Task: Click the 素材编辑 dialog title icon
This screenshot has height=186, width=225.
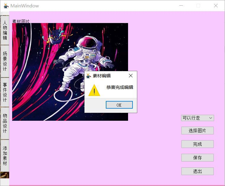Action: tap(88, 76)
